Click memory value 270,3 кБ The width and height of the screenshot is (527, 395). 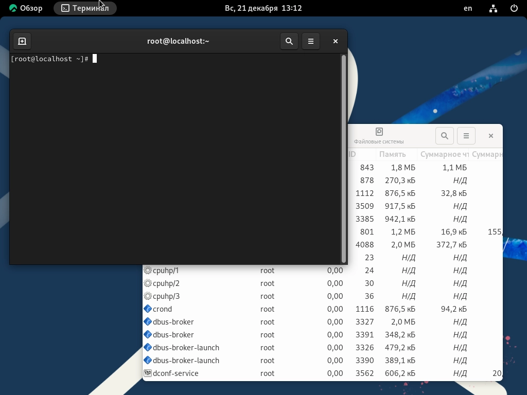click(400, 181)
